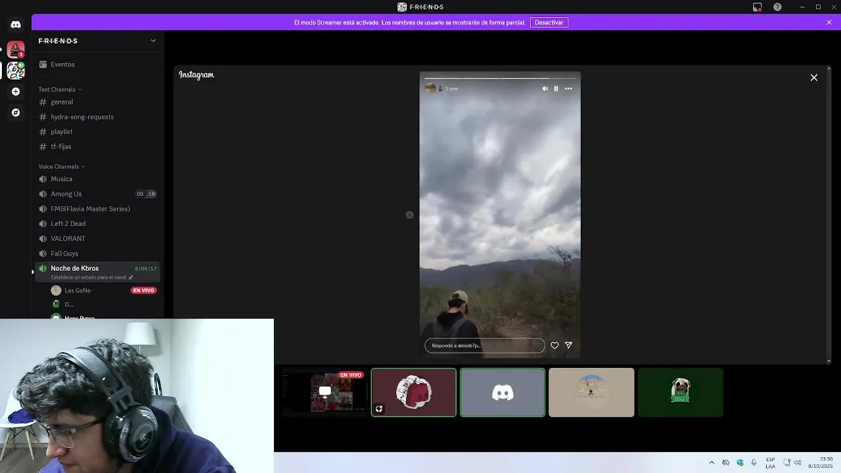Image resolution: width=841 pixels, height=473 pixels.
Task: Share the story with paper plane icon
Action: (x=568, y=346)
